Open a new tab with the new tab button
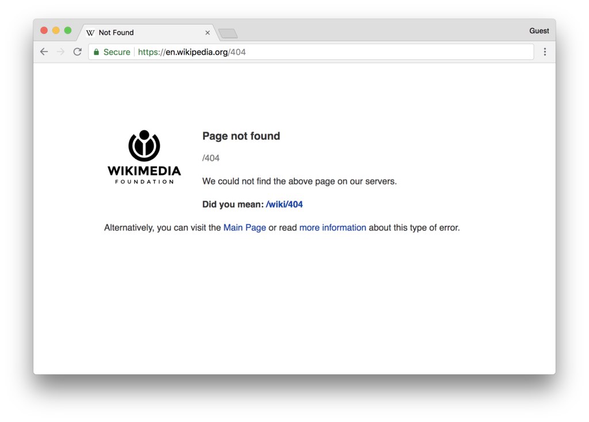 coord(228,33)
